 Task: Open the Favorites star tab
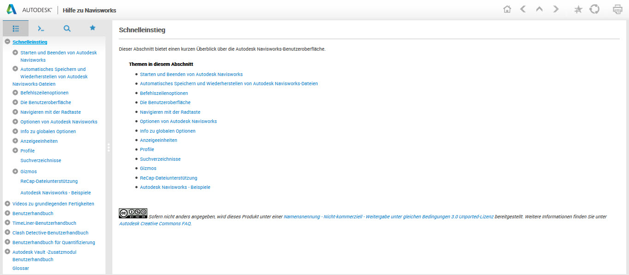(93, 28)
